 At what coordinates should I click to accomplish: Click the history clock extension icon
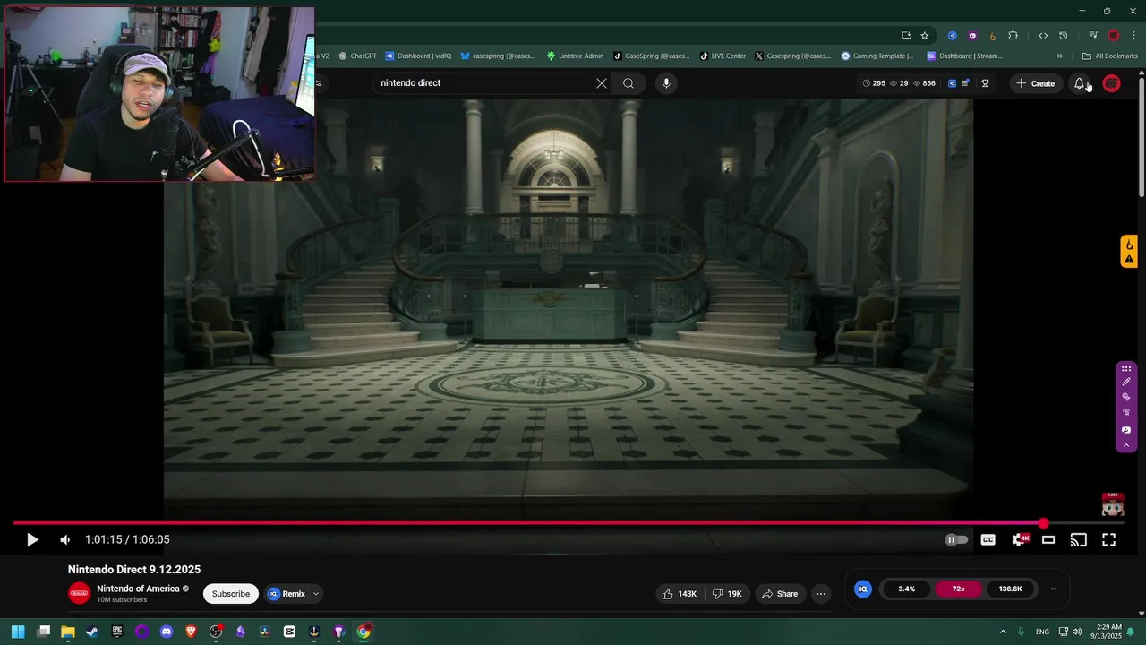1063,36
